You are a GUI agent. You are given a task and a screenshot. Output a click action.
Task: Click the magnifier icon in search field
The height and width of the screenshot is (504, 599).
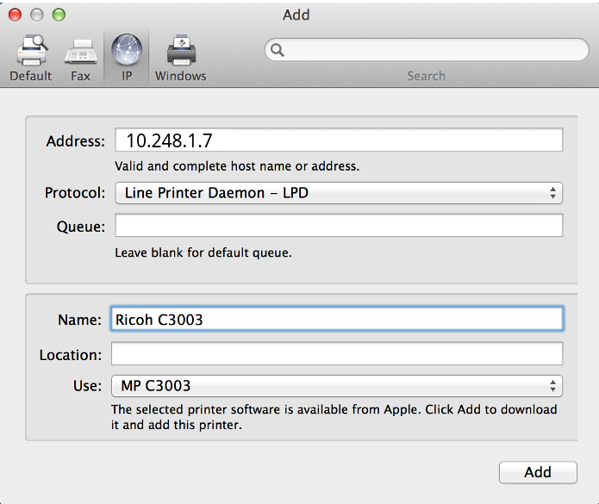coord(278,50)
